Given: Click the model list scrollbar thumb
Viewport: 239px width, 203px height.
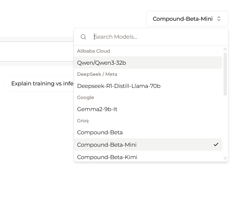Looking at the screenshot, I should [x=225, y=74].
